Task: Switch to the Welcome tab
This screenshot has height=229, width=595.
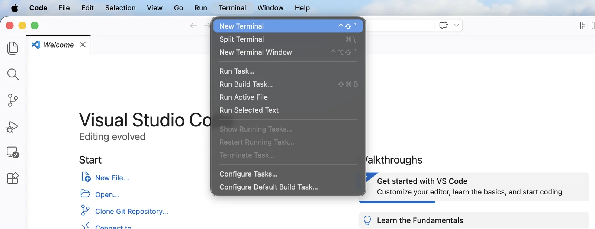Action: (59, 45)
